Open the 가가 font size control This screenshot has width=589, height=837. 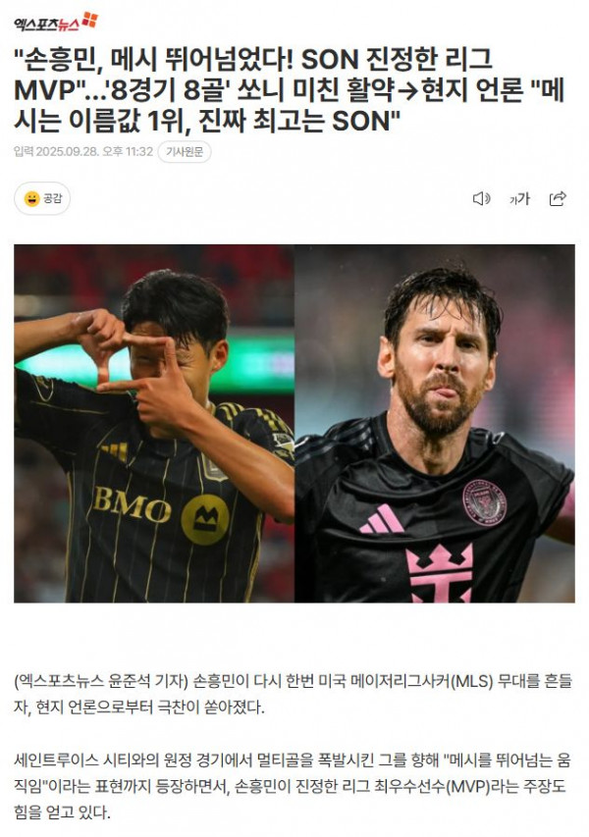[x=519, y=199]
